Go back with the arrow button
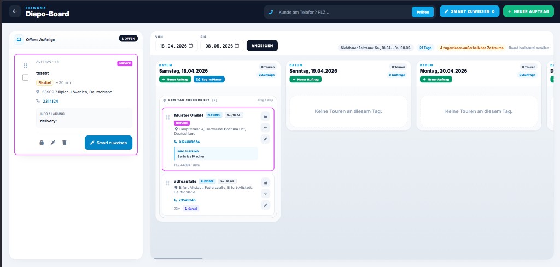Viewport: 560px width, 267px height. [x=15, y=11]
